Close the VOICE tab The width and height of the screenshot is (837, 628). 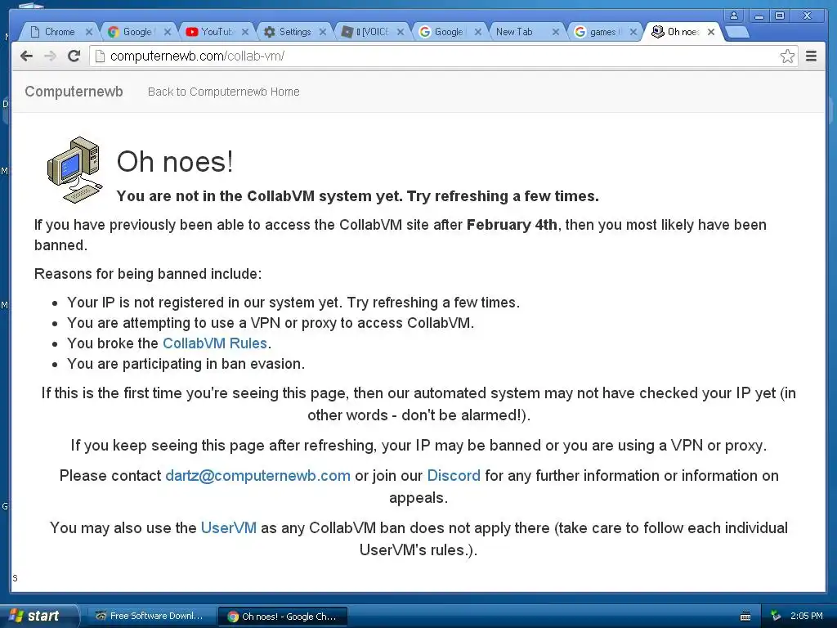pyautogui.click(x=401, y=32)
